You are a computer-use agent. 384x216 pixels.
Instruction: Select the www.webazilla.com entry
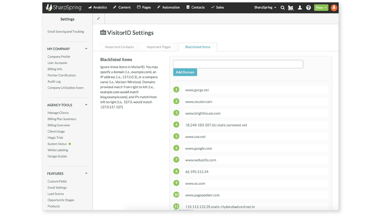coord(255,160)
